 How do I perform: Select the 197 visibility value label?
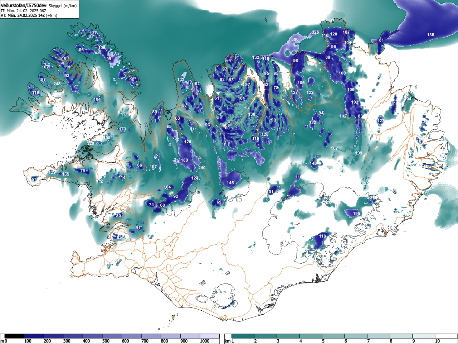pyautogui.click(x=154, y=167)
